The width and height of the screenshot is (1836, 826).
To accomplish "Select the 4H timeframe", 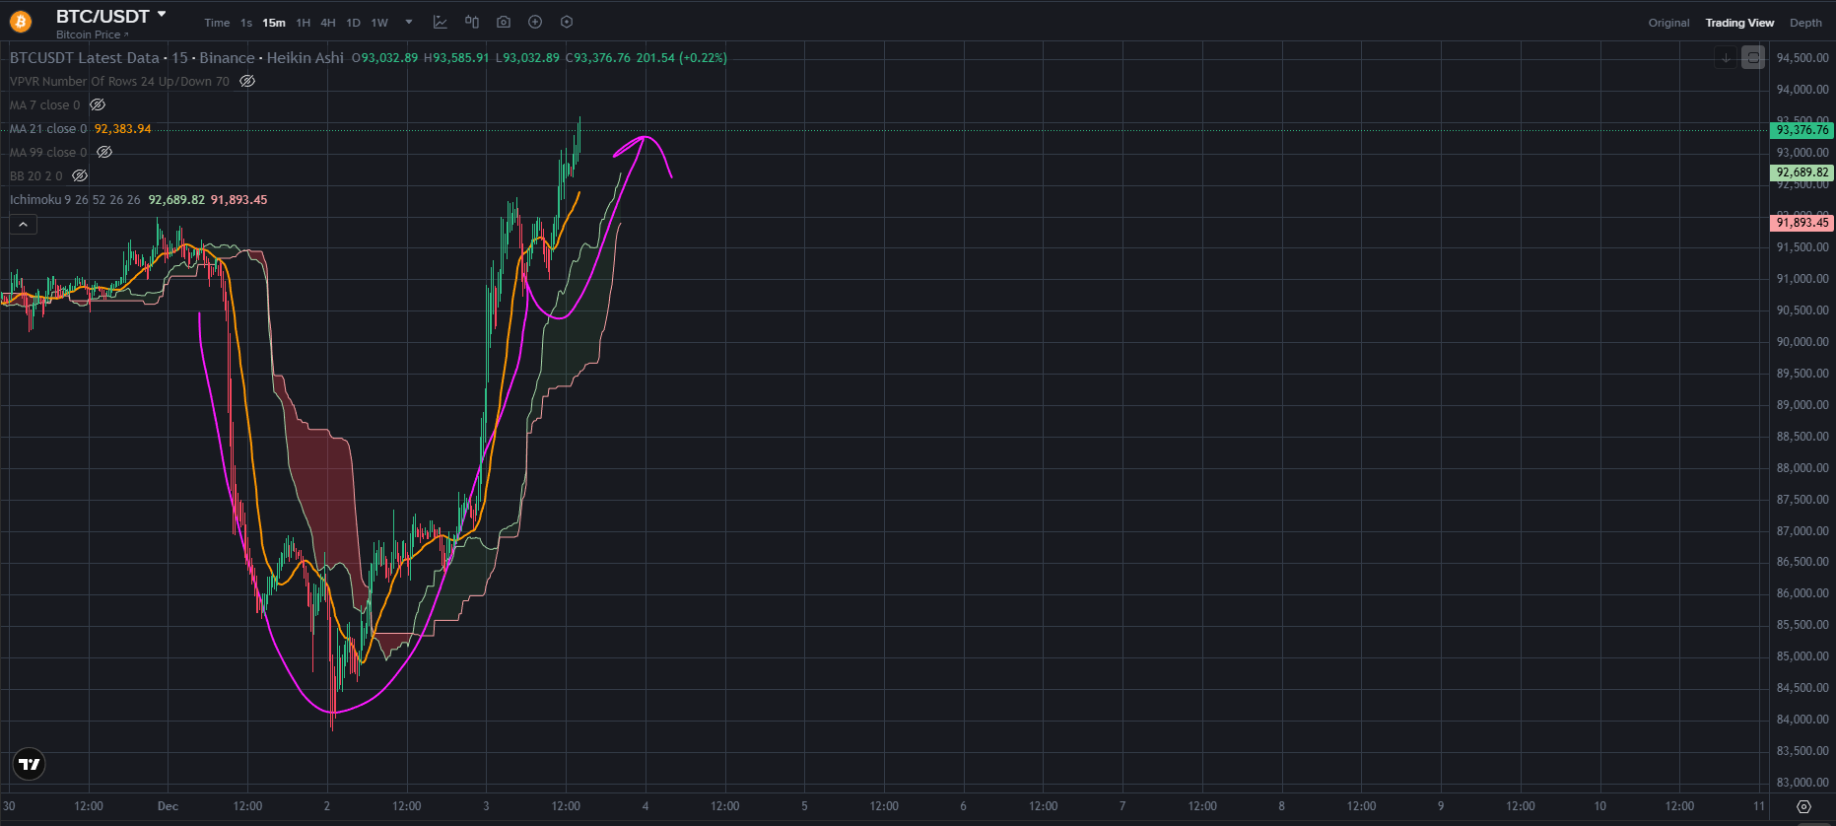I will tap(328, 23).
